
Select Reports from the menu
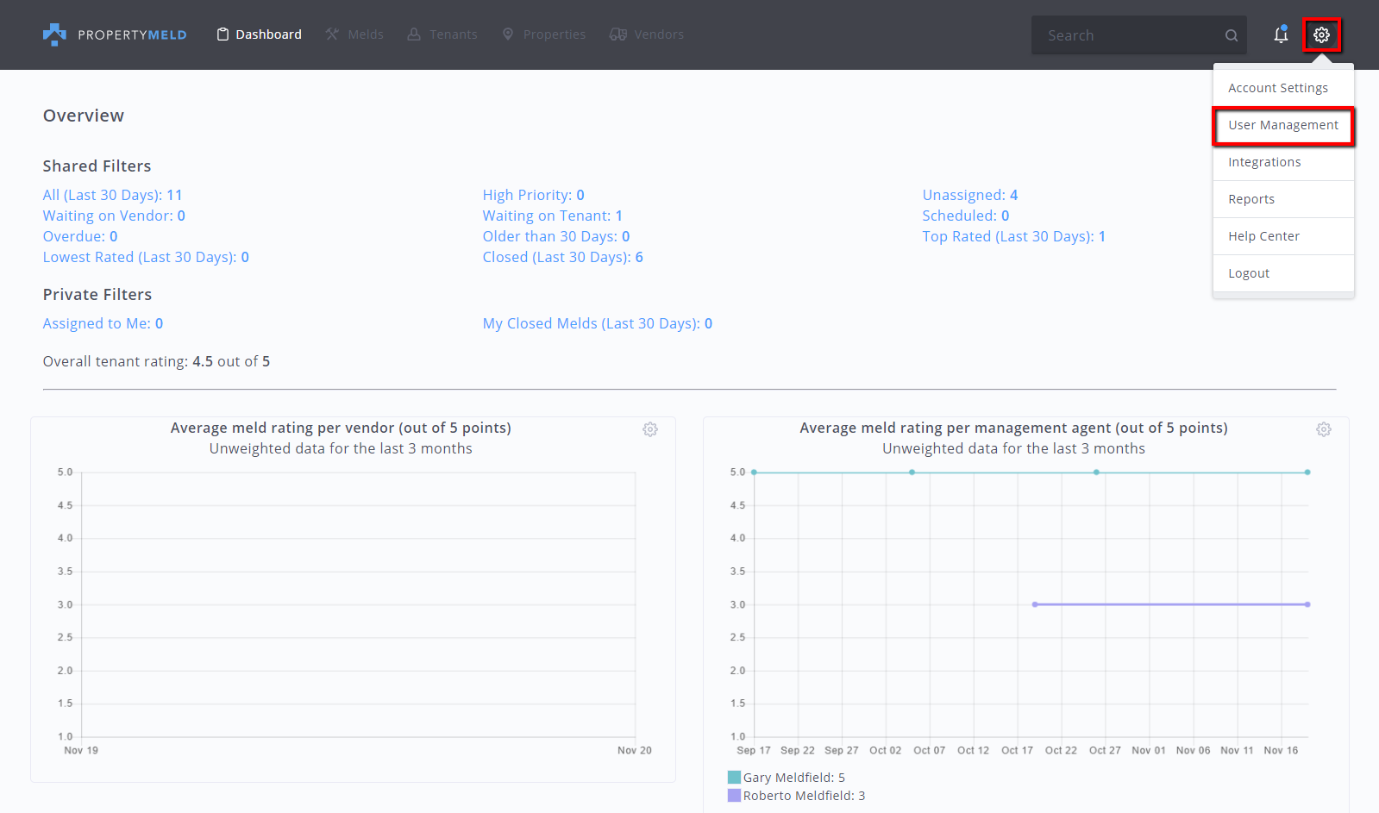pyautogui.click(x=1283, y=199)
